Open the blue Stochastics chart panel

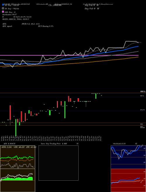(x=128, y=157)
